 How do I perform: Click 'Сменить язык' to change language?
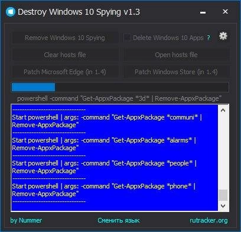[119, 220]
